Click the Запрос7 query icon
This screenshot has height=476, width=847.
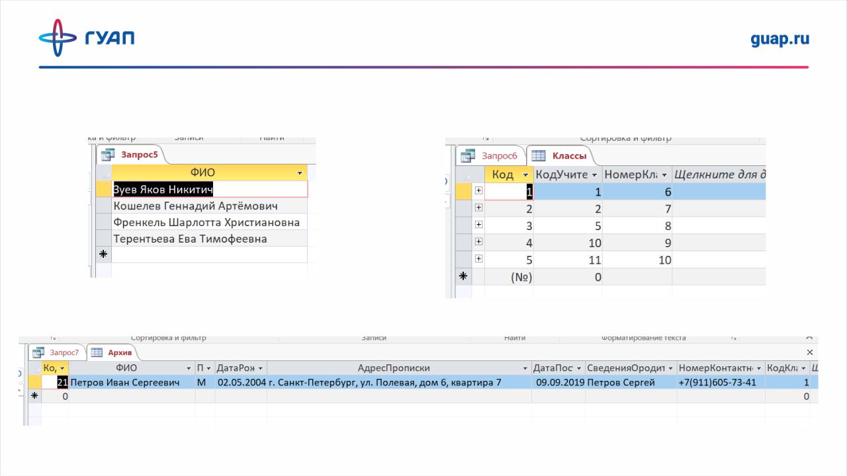coord(38,352)
